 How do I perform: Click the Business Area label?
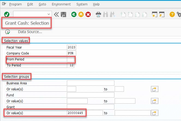click(x=17, y=83)
